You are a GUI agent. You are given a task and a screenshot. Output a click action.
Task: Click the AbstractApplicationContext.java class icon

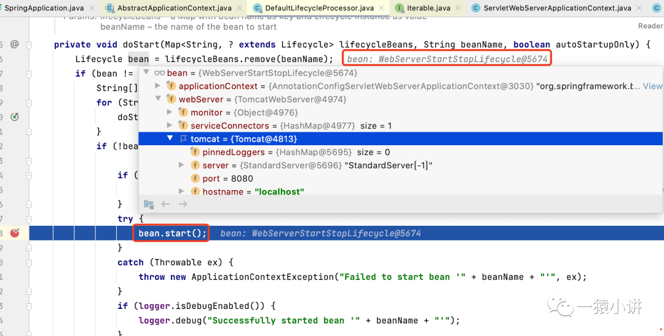pyautogui.click(x=109, y=8)
